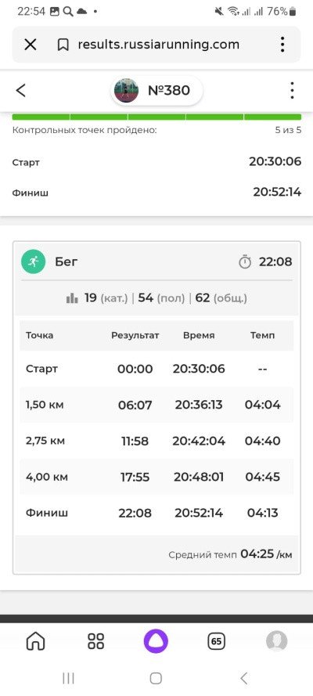Image resolution: width=313 pixels, height=696 pixels.
Task: Tap the bar chart ranking icon
Action: [x=72, y=298]
